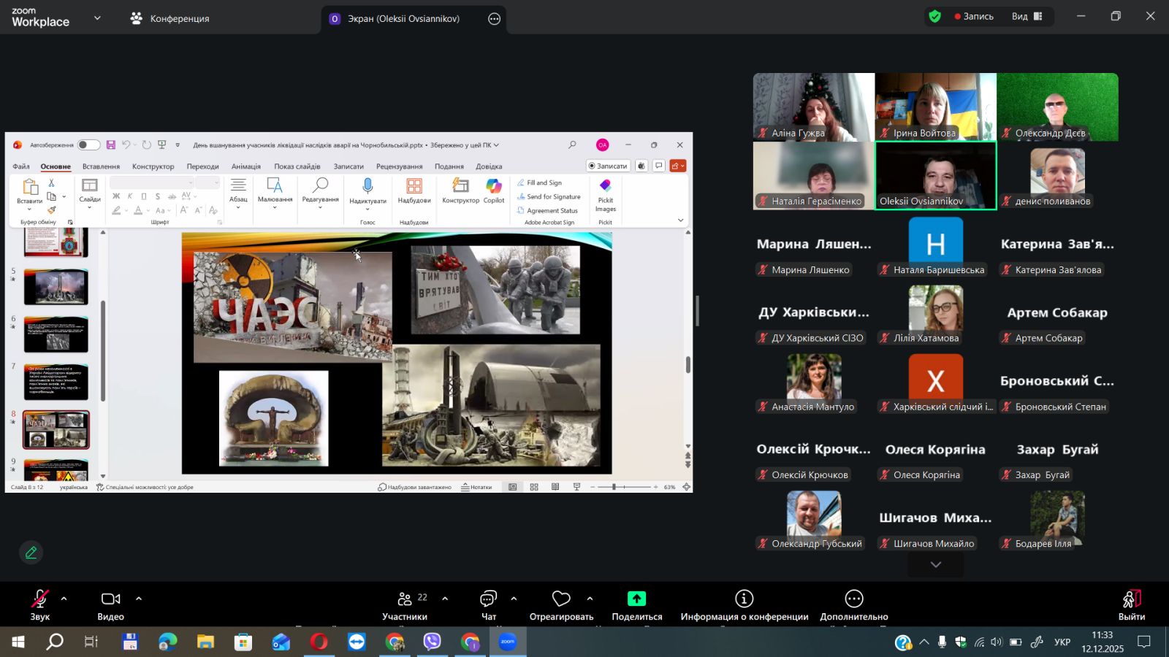This screenshot has height=657, width=1169.
Task: Toggle the AutoSave switch in PowerPoint
Action: (88, 145)
